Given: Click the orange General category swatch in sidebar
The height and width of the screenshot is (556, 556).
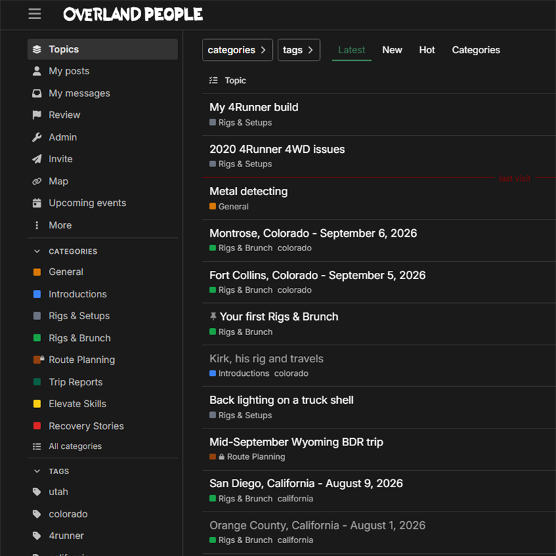Looking at the screenshot, I should pos(37,272).
